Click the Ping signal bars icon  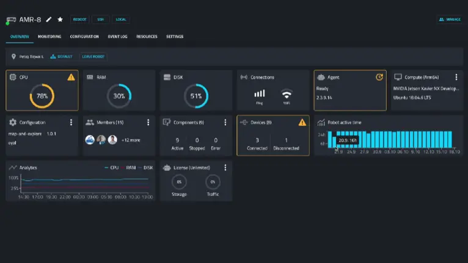click(260, 94)
